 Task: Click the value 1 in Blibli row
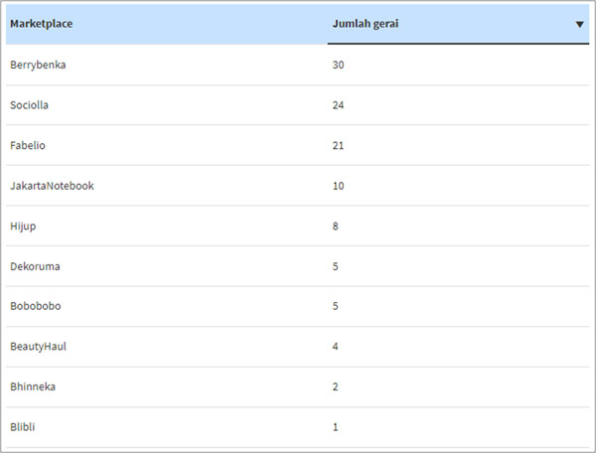[335, 427]
